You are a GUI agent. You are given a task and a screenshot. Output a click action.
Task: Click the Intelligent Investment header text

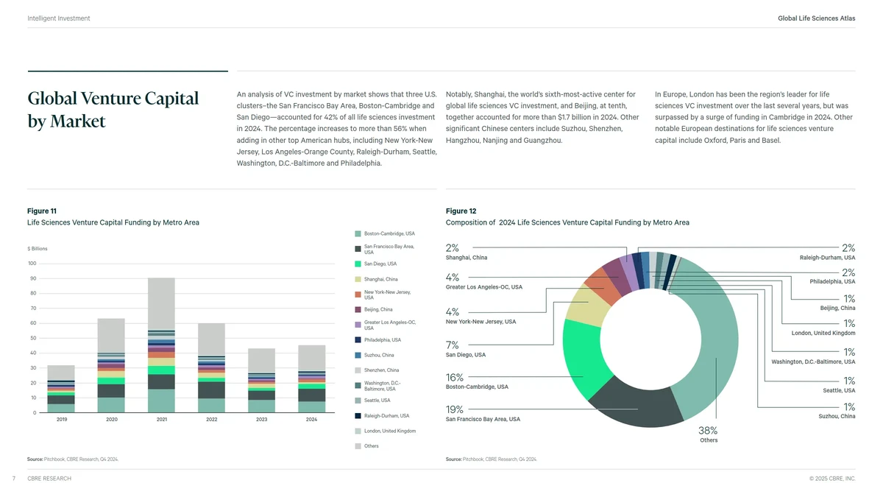[59, 18]
